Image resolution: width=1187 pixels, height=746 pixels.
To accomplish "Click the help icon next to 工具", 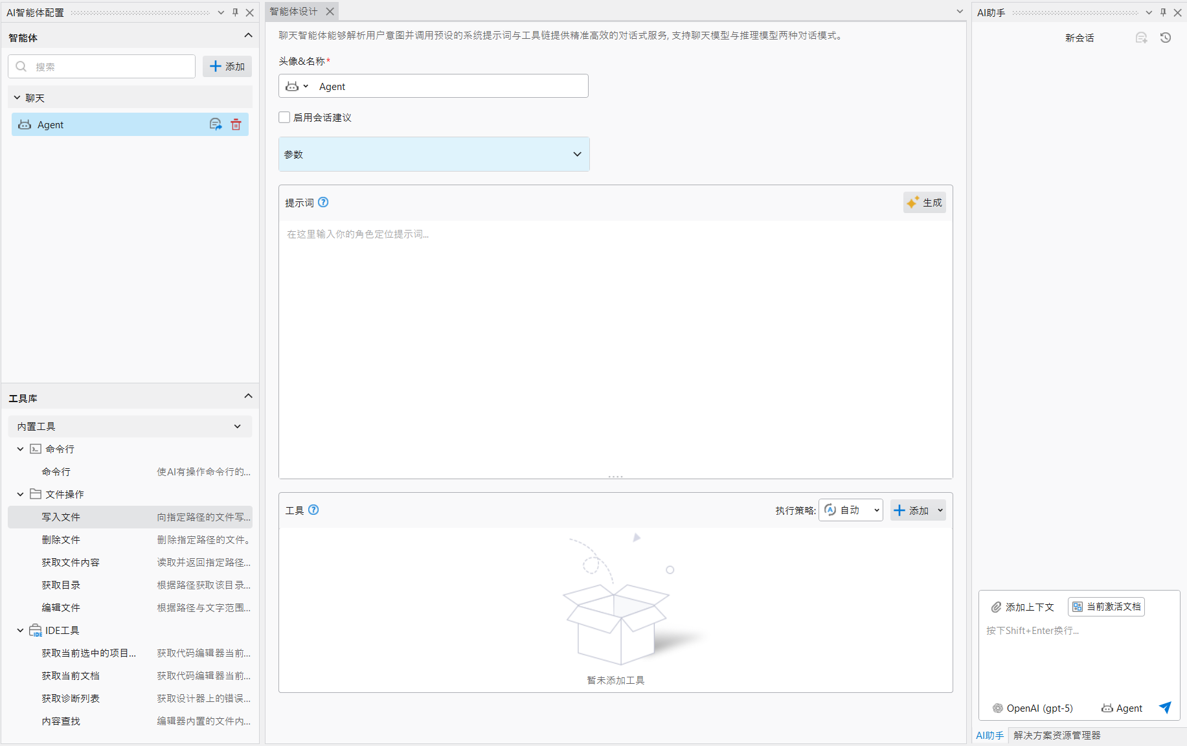I will (x=313, y=510).
